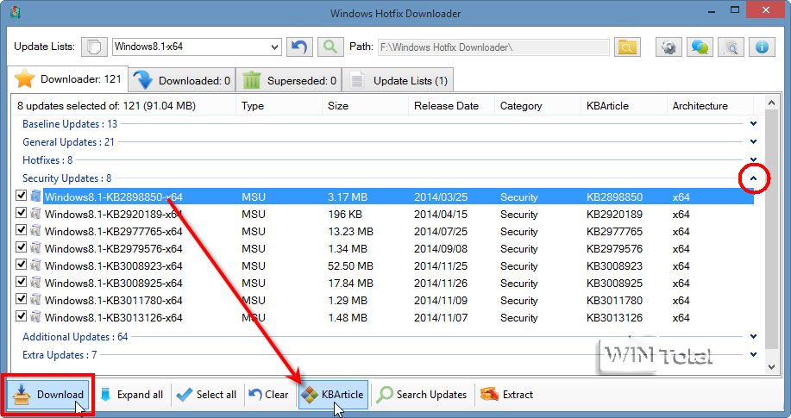This screenshot has width=791, height=418.
Task: Click the app icon in the title bar
Action: click(x=16, y=12)
